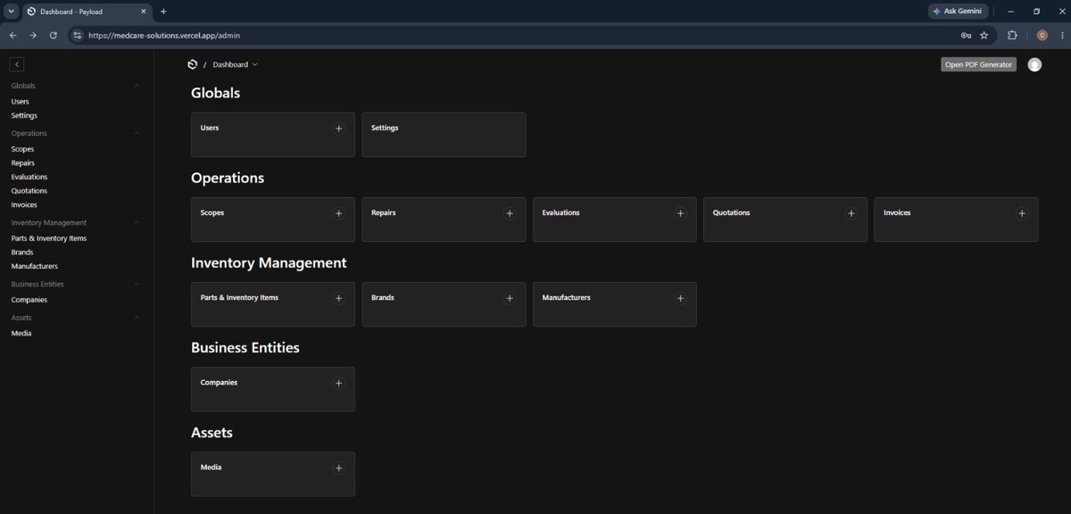Go to Invoices in sidebar
This screenshot has height=514, width=1071.
pos(24,205)
